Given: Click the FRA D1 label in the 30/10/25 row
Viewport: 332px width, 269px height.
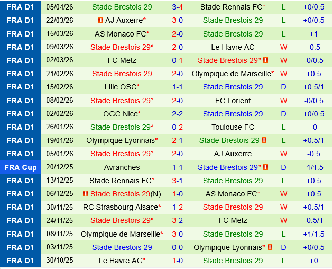Looking at the screenshot, I should coord(21,261).
